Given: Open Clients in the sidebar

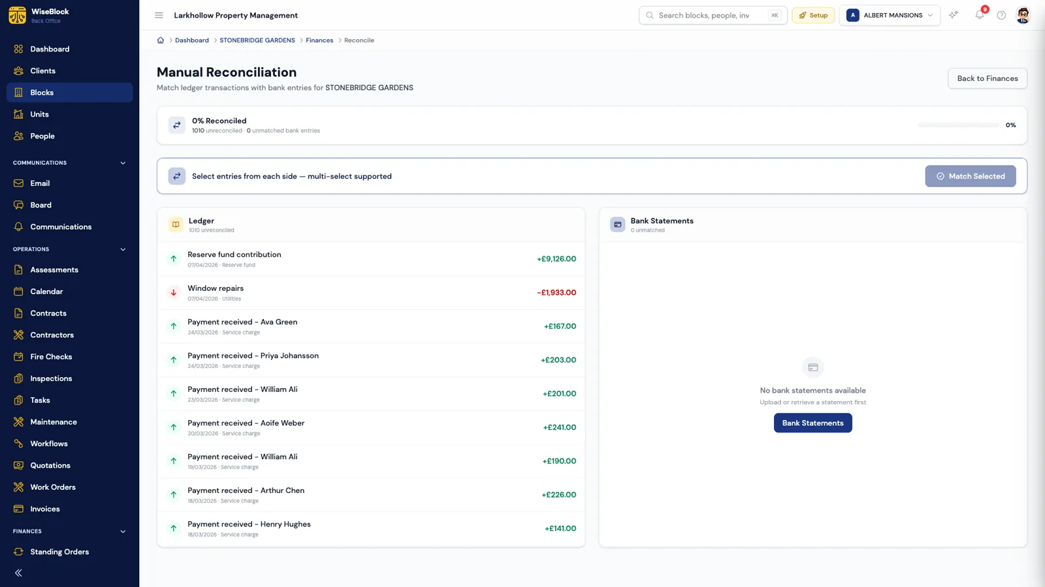Looking at the screenshot, I should (x=69, y=70).
